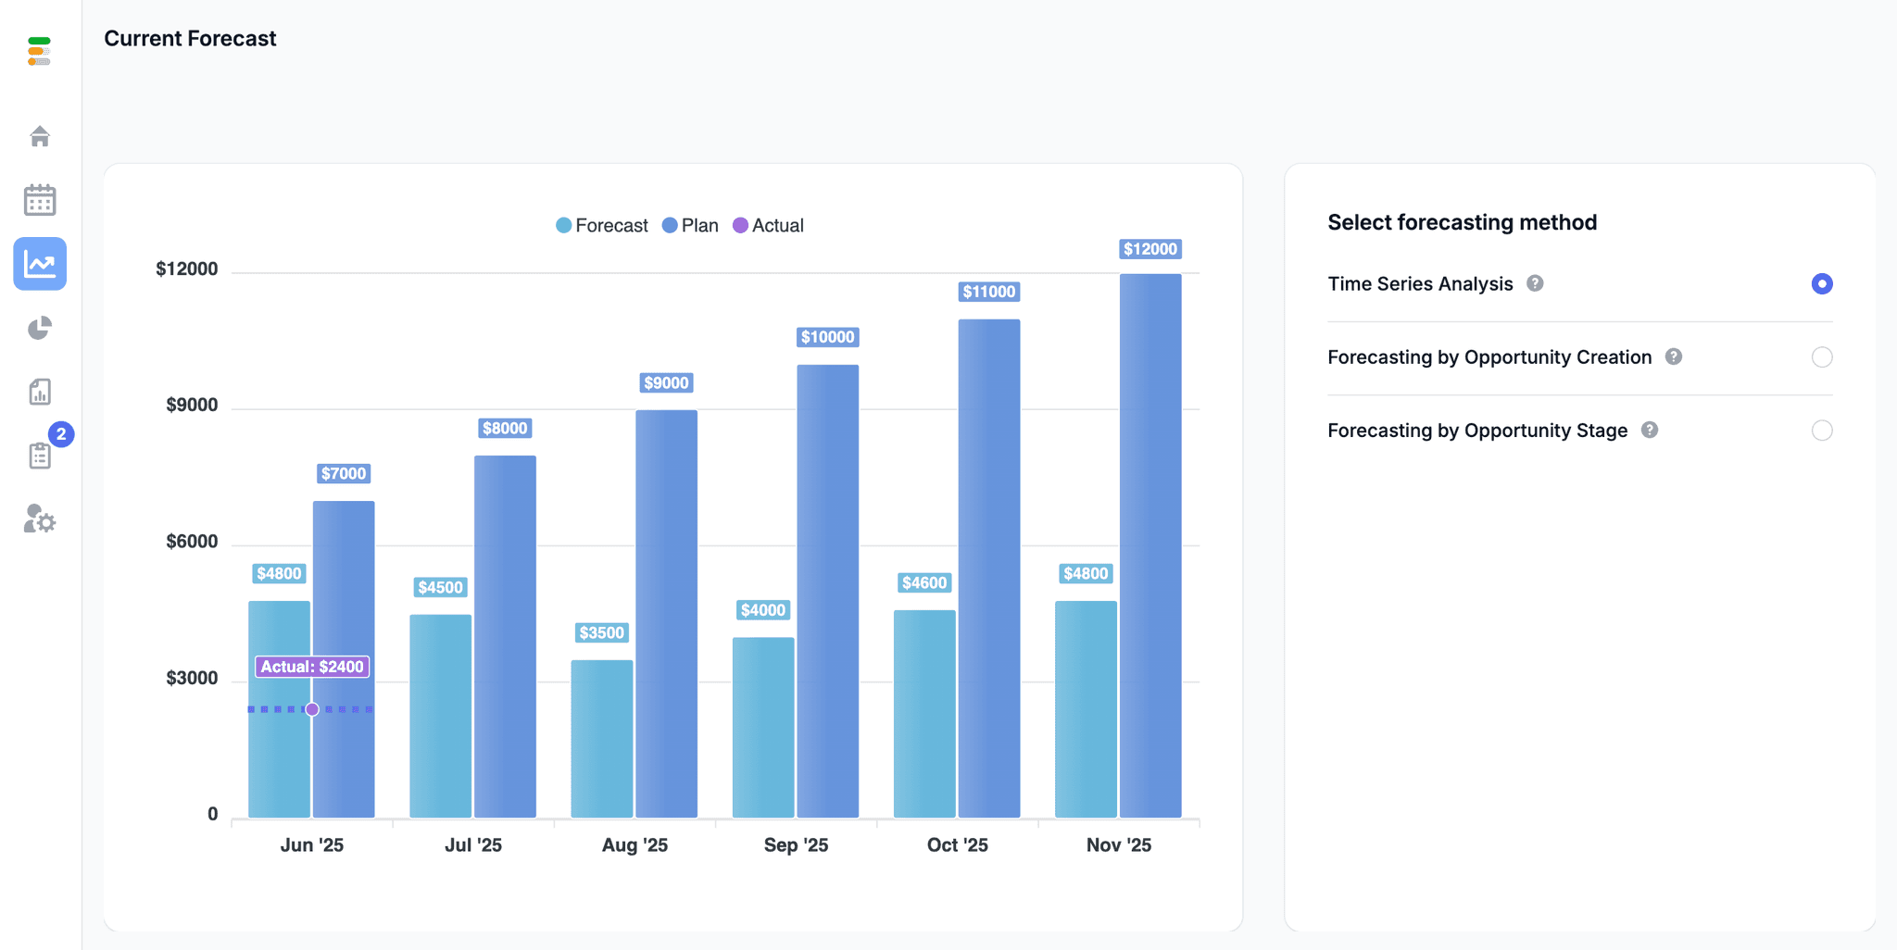Select Forecasting by Opportunity Creation
Screen dimensions: 1897x950
[1821, 356]
